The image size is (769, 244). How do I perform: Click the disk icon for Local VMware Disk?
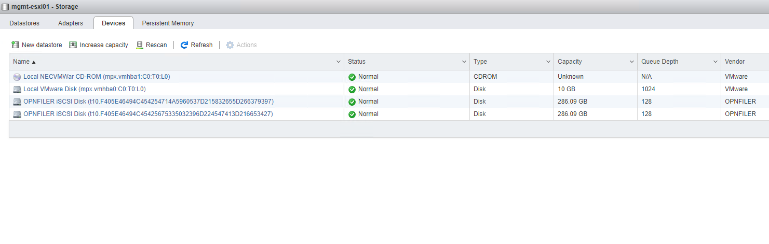click(17, 89)
